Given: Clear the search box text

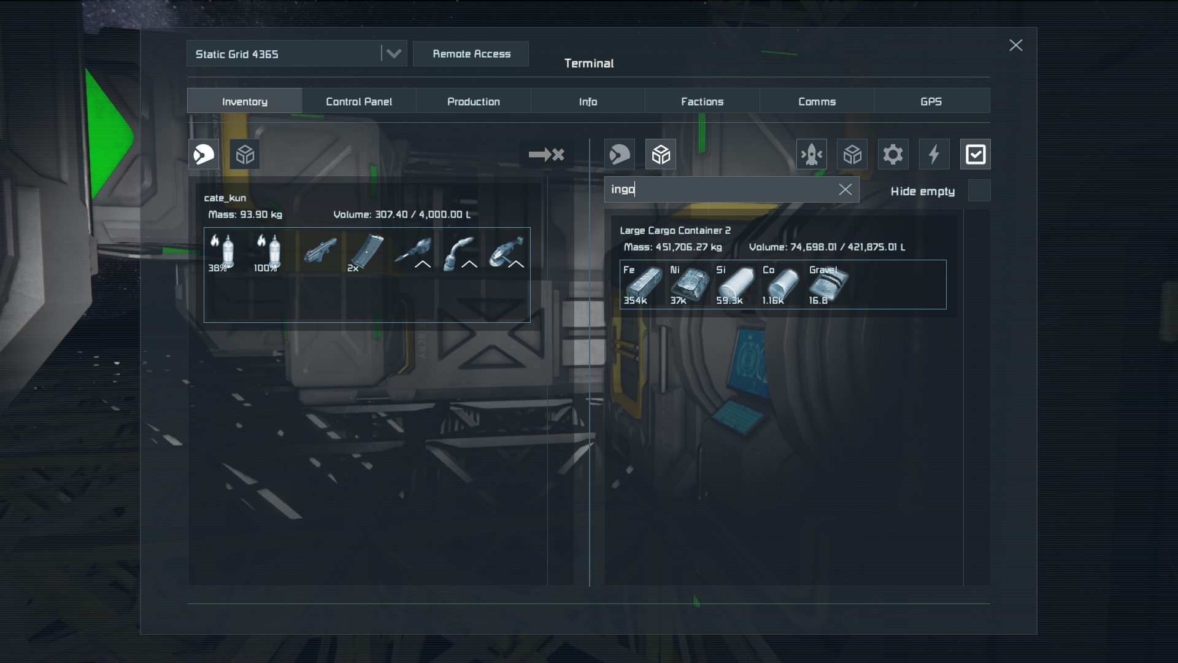Looking at the screenshot, I should [845, 190].
